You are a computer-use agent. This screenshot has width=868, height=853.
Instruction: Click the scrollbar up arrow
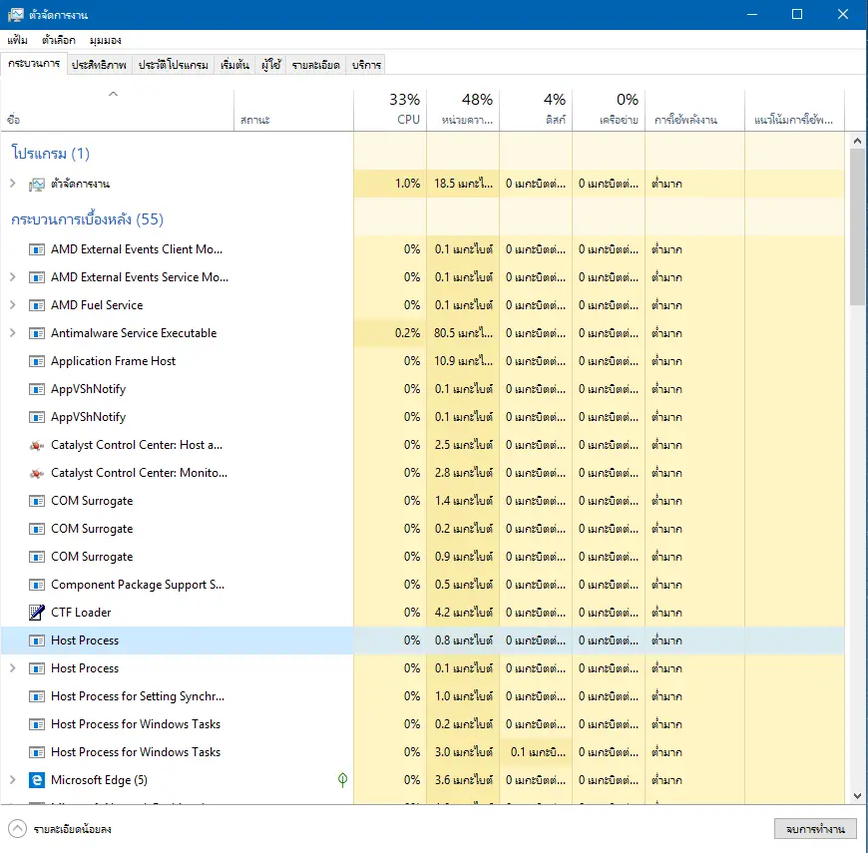[857, 141]
